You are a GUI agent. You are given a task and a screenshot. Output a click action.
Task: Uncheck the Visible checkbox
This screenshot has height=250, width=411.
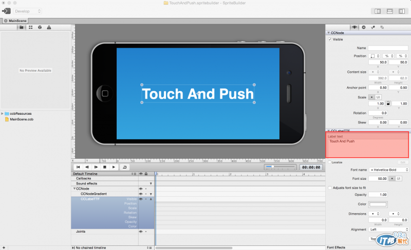click(x=330, y=39)
